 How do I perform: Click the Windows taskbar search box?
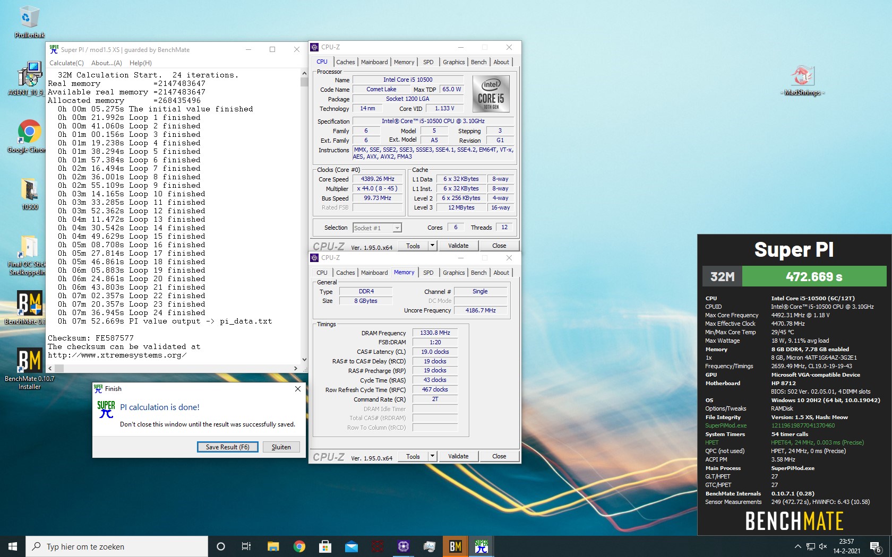pos(117,546)
